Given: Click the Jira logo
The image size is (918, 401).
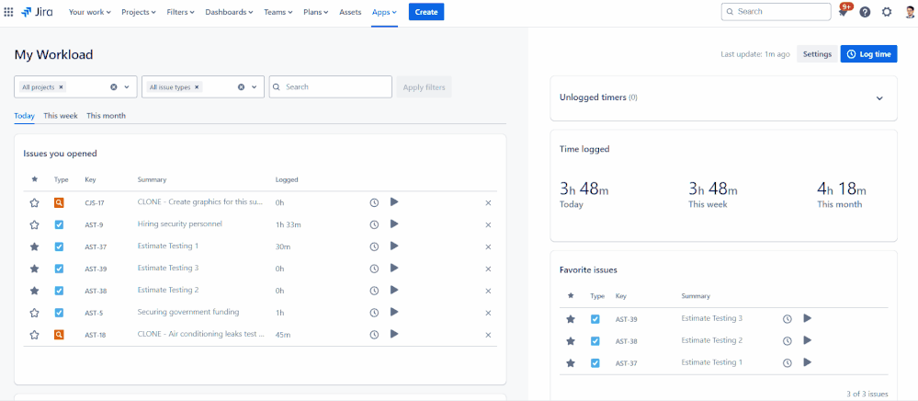Looking at the screenshot, I should pos(37,12).
